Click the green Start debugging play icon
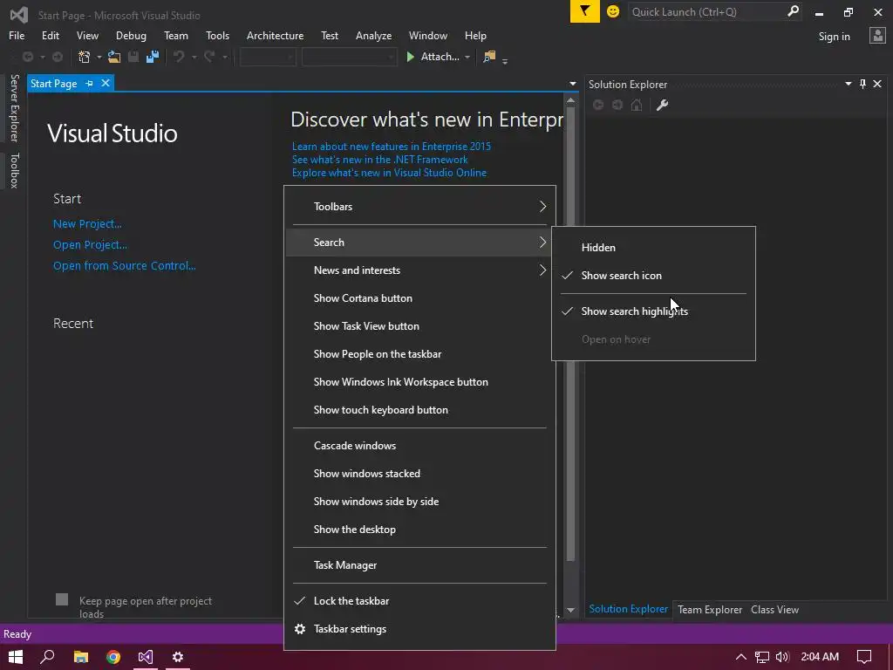The image size is (893, 670). 410,57
